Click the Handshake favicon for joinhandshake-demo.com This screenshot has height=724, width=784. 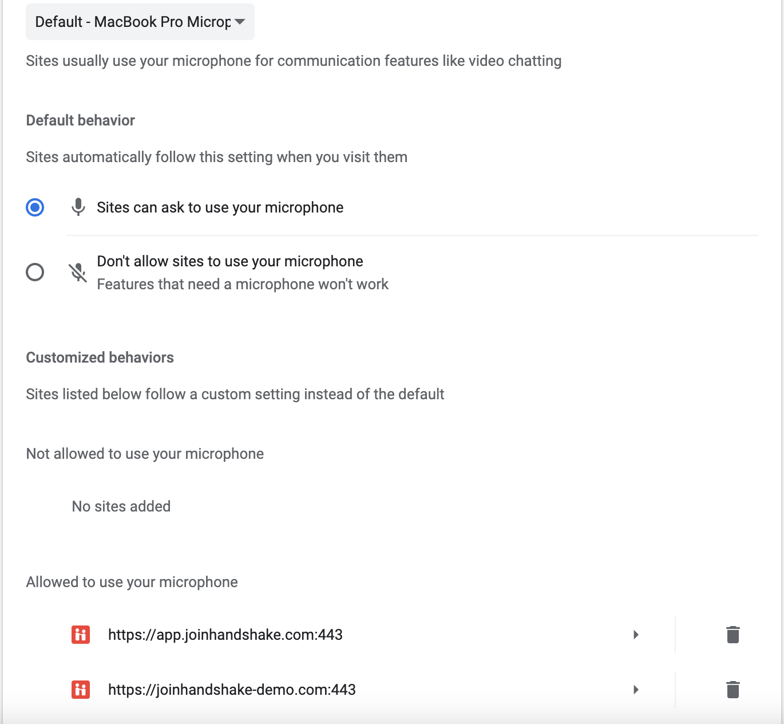click(81, 690)
